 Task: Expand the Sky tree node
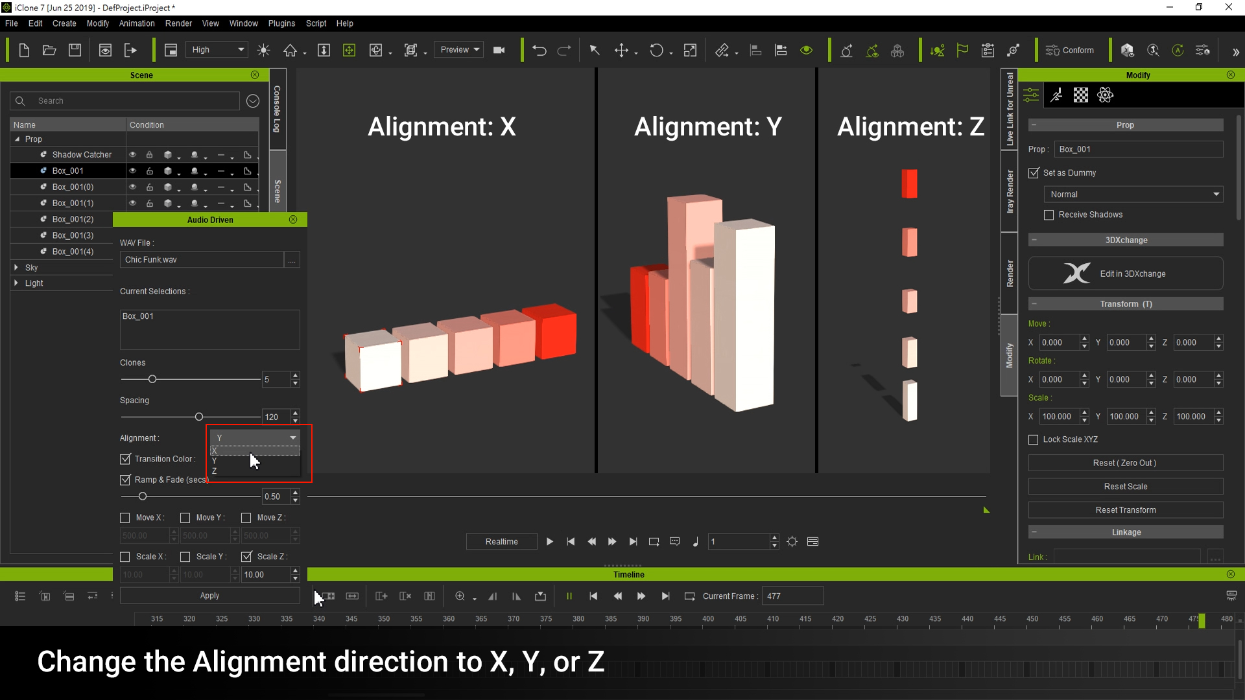point(16,267)
